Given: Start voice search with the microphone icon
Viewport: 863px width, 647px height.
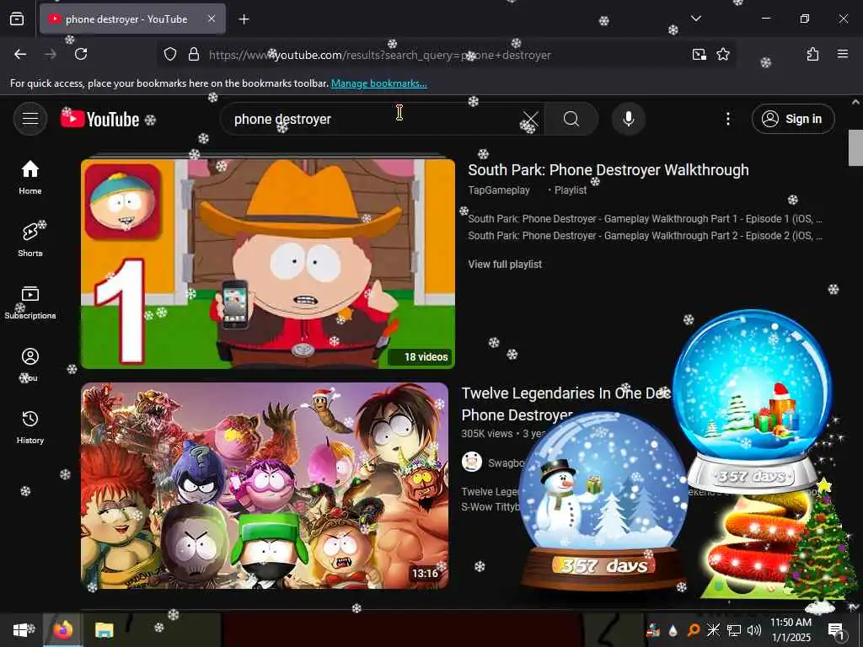Looking at the screenshot, I should [x=629, y=119].
